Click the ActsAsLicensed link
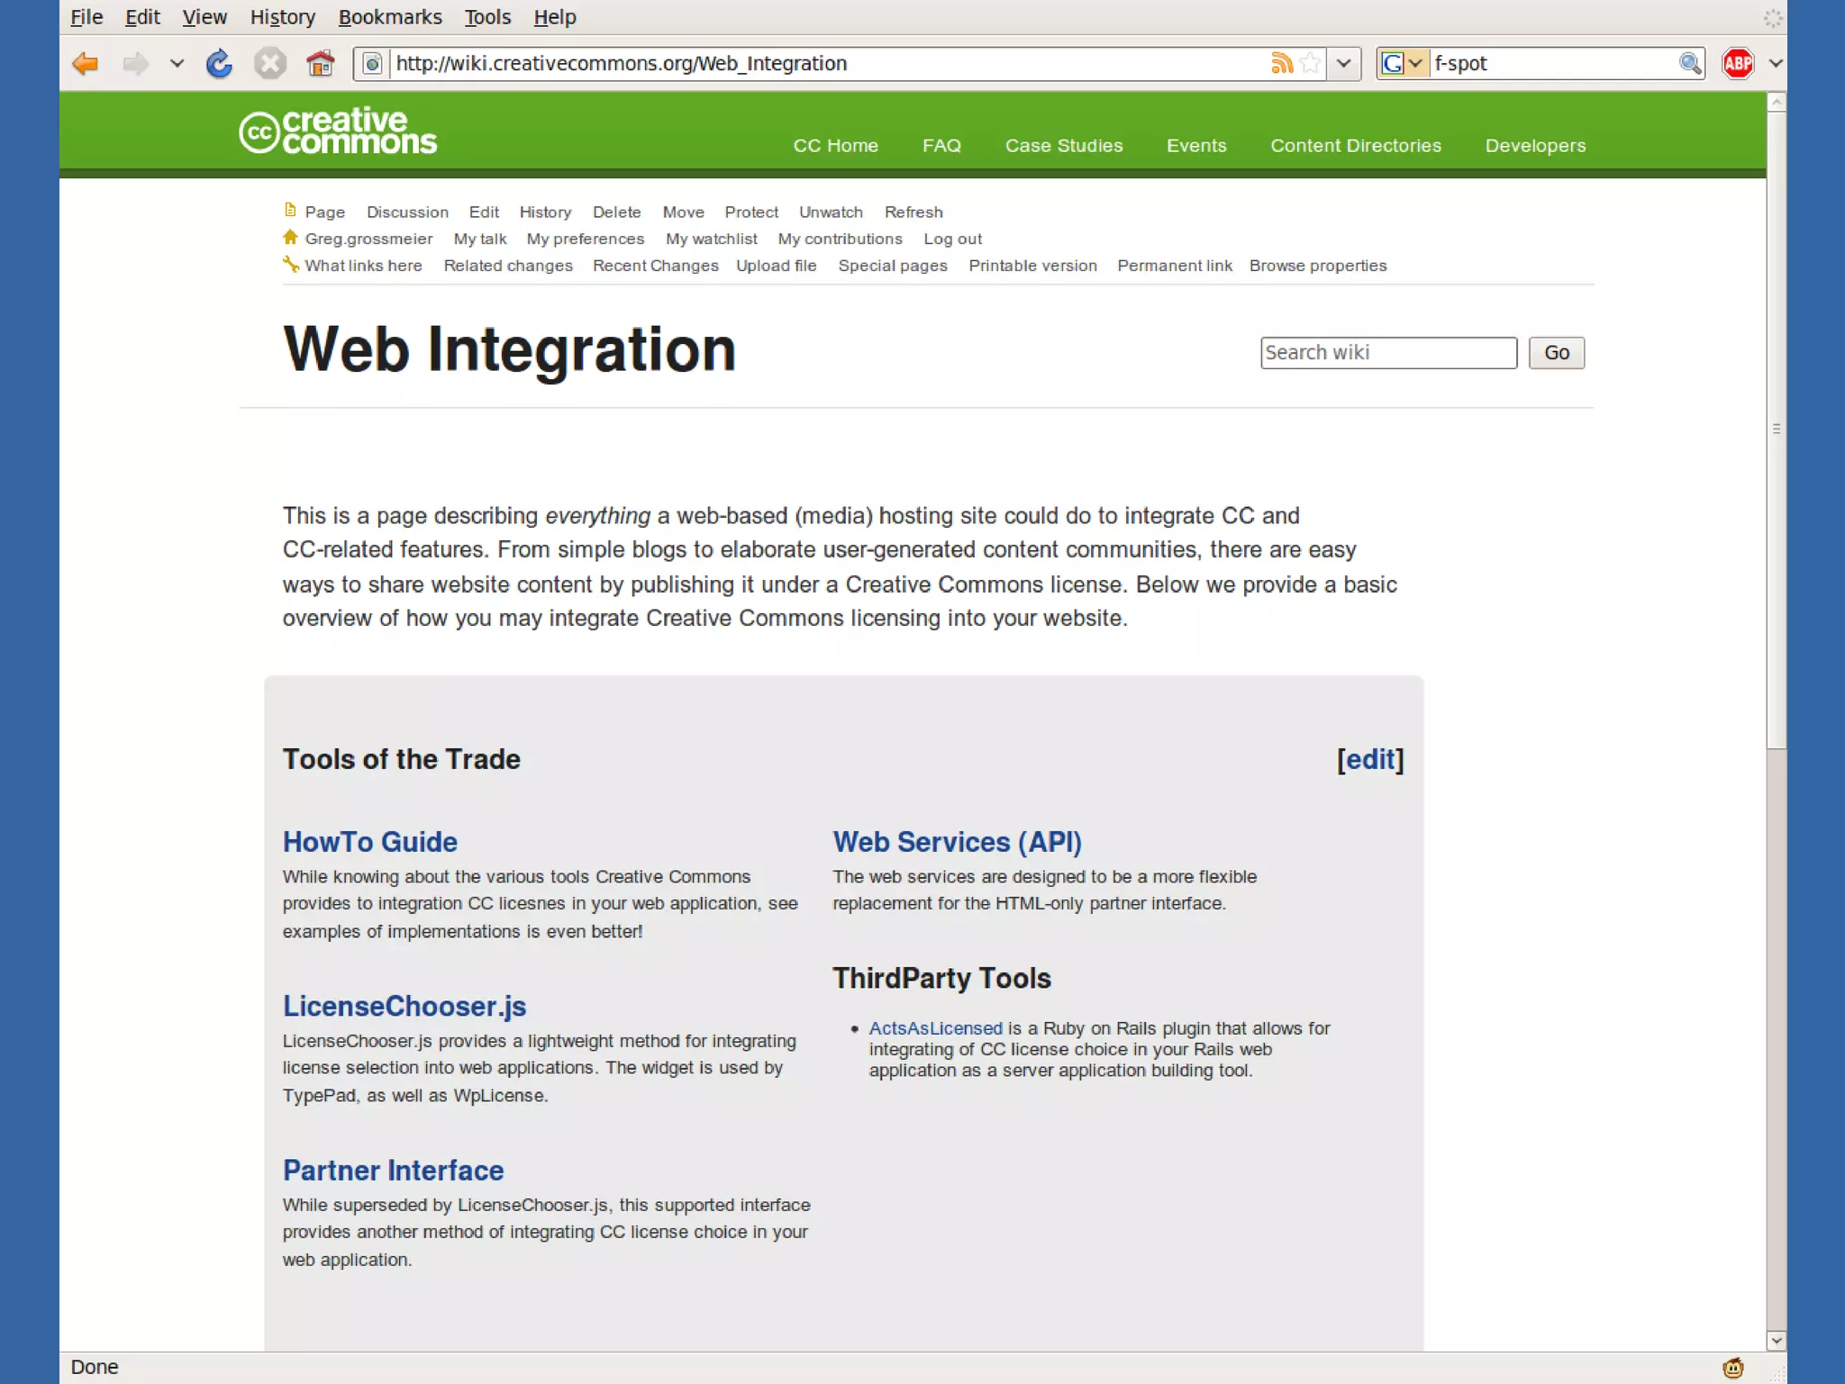The width and height of the screenshot is (1845, 1384). pos(935,1028)
